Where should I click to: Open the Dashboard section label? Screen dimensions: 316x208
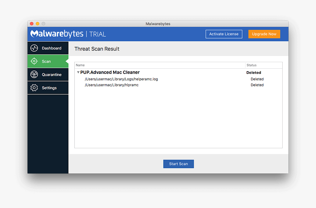51,48
